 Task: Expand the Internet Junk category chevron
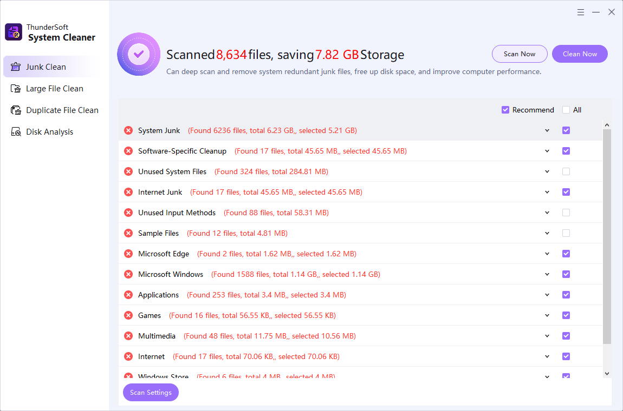[547, 192]
